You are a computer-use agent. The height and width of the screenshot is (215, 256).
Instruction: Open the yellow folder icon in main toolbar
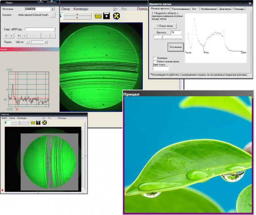click(x=98, y=16)
